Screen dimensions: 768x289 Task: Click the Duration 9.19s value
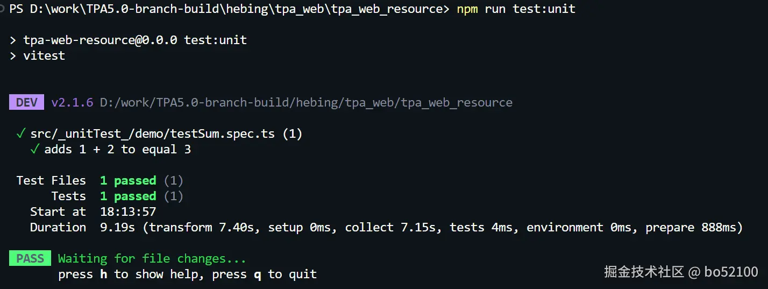(117, 227)
